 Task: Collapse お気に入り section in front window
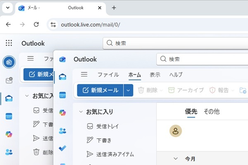(x=81, y=112)
